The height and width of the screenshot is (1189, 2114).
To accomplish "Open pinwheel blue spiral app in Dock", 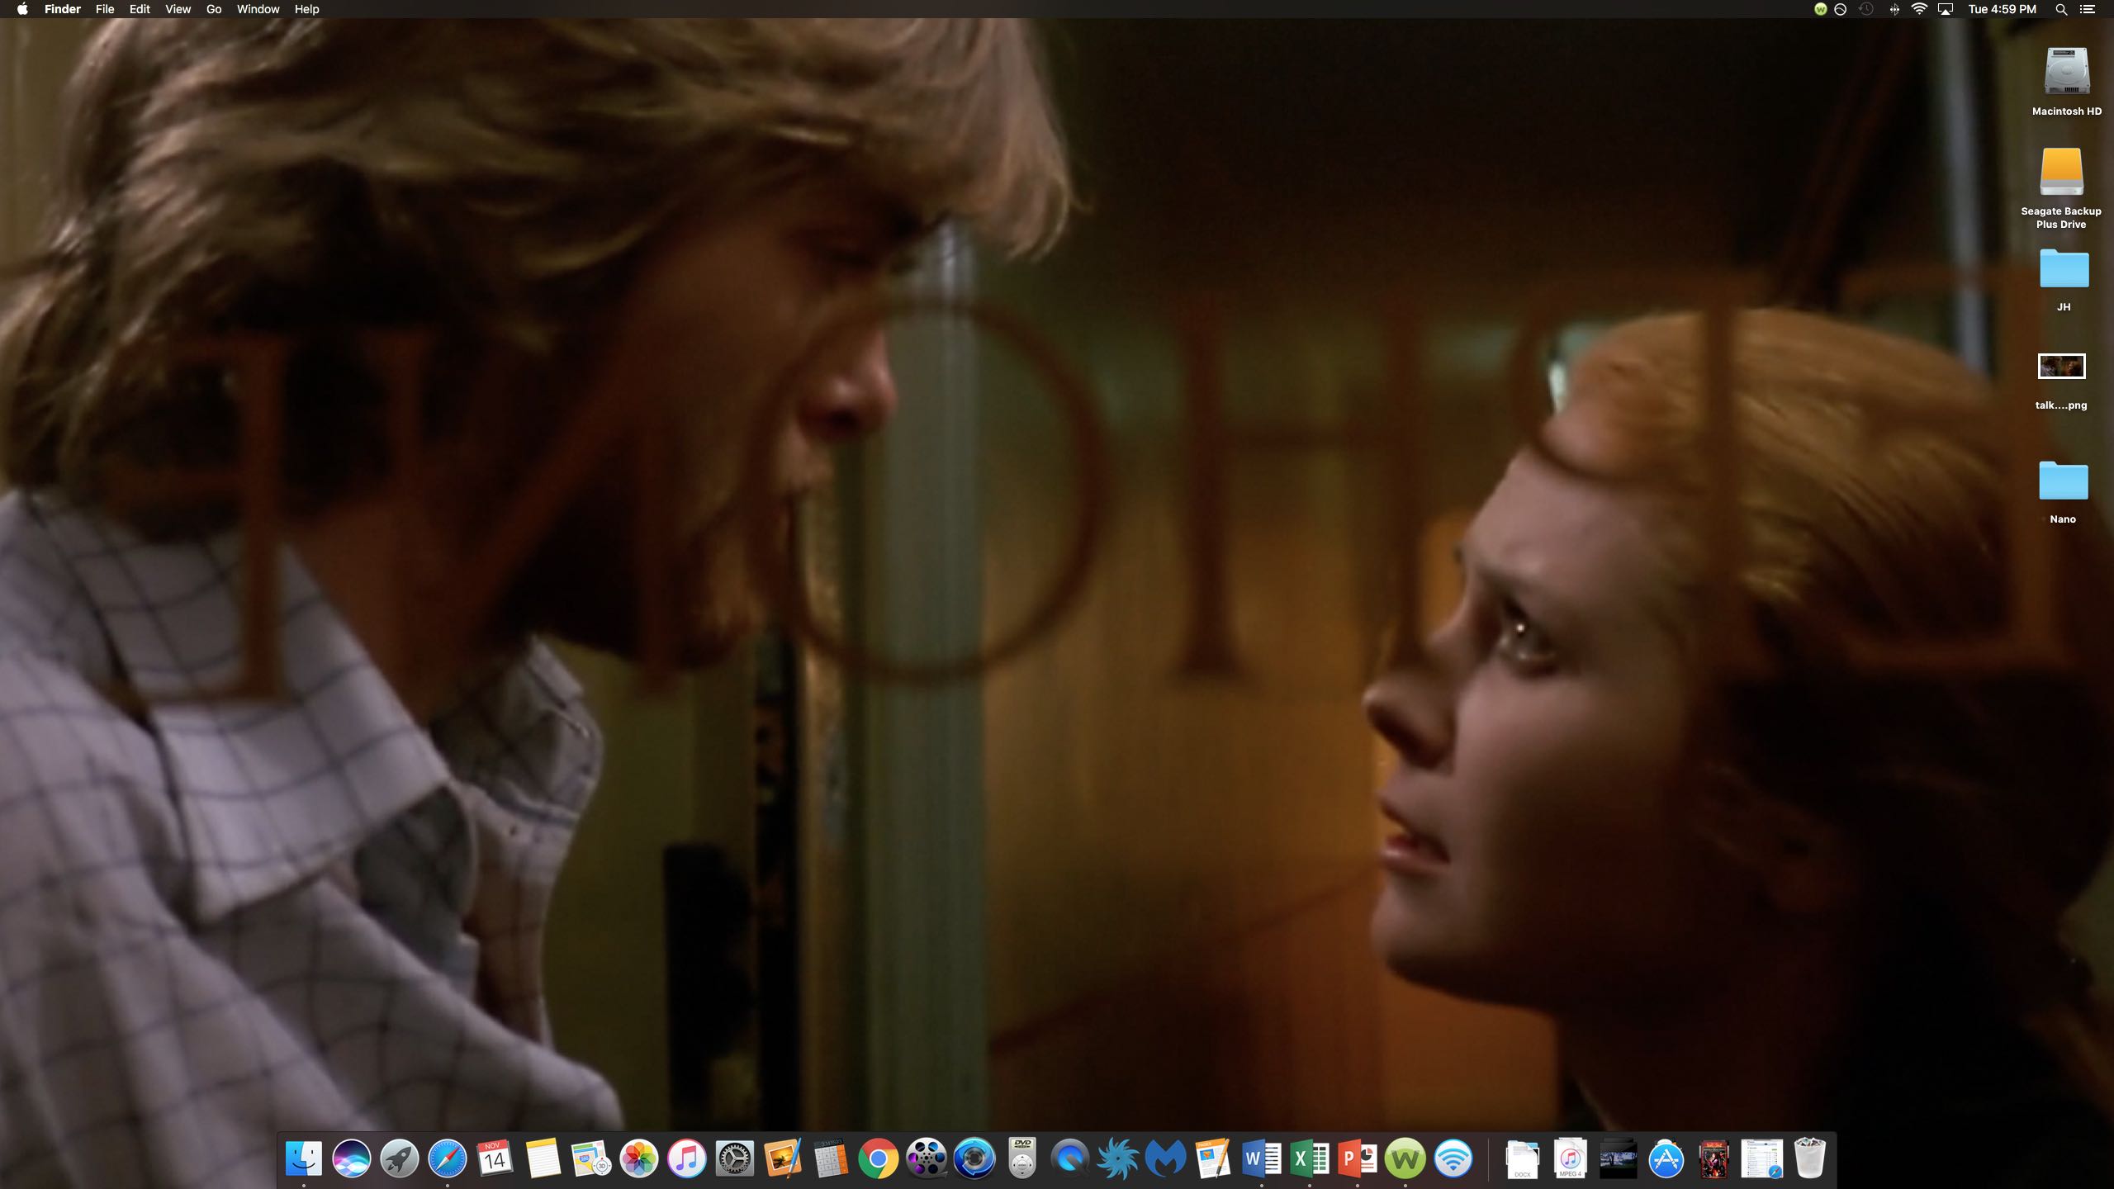I will point(1118,1158).
